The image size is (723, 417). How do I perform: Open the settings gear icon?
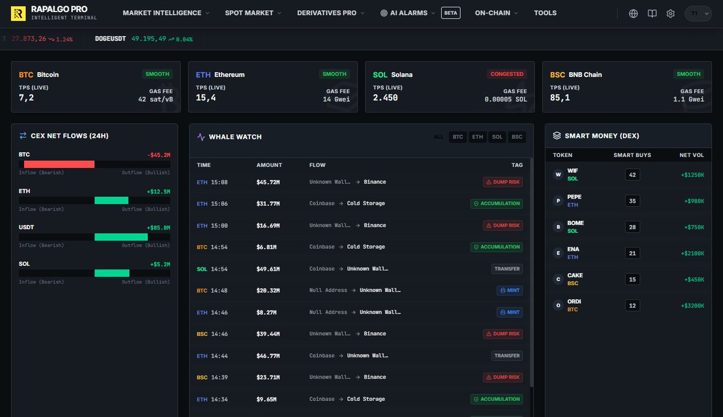pyautogui.click(x=671, y=13)
